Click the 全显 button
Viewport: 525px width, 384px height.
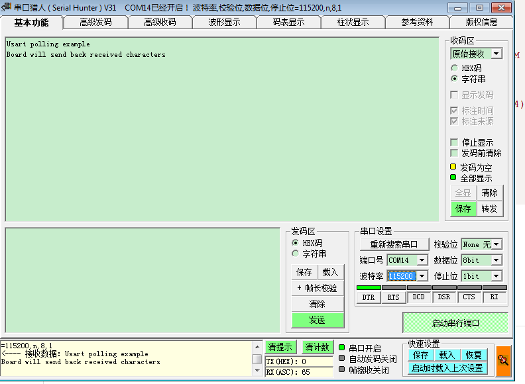pos(463,193)
